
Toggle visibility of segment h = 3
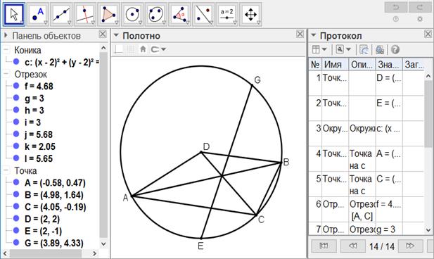[x=16, y=110]
